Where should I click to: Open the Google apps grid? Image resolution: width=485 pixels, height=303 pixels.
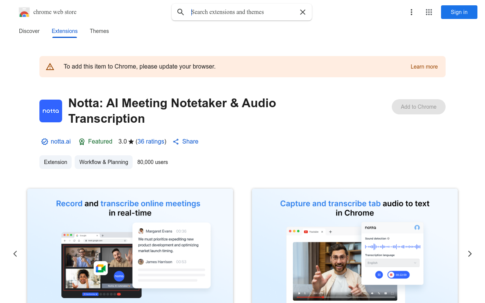pyautogui.click(x=429, y=12)
